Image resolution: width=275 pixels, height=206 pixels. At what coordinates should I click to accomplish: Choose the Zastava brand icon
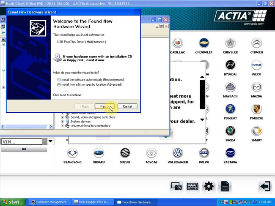[x=230, y=153]
